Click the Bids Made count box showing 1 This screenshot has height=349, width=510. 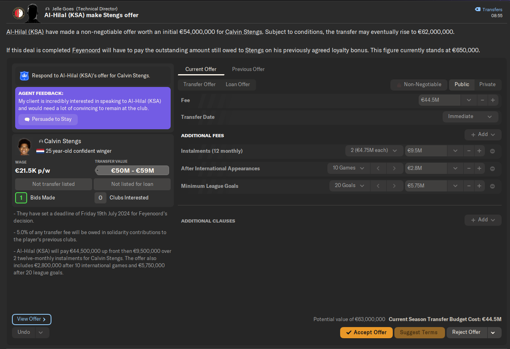21,198
